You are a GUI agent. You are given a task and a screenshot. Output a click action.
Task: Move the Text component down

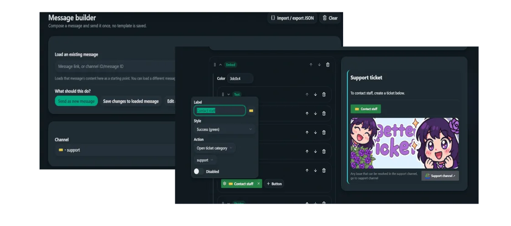(x=315, y=94)
